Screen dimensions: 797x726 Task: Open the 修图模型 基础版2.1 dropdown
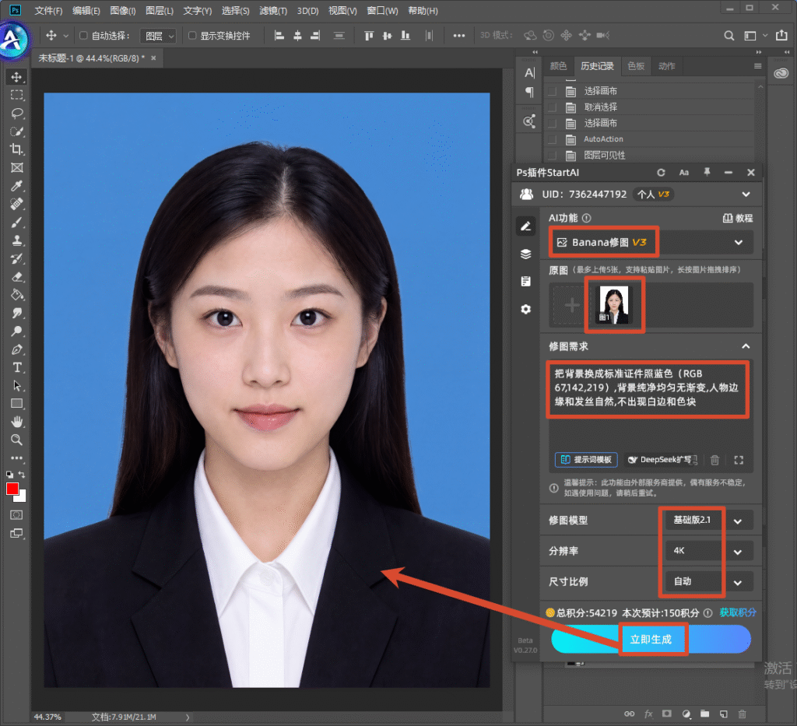[710, 521]
